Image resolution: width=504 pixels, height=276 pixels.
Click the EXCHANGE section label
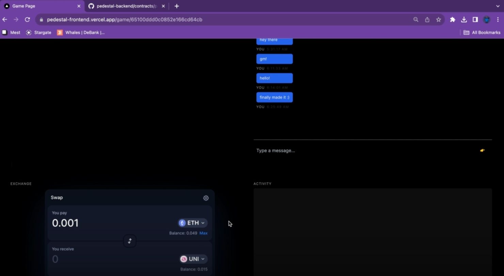(x=21, y=184)
